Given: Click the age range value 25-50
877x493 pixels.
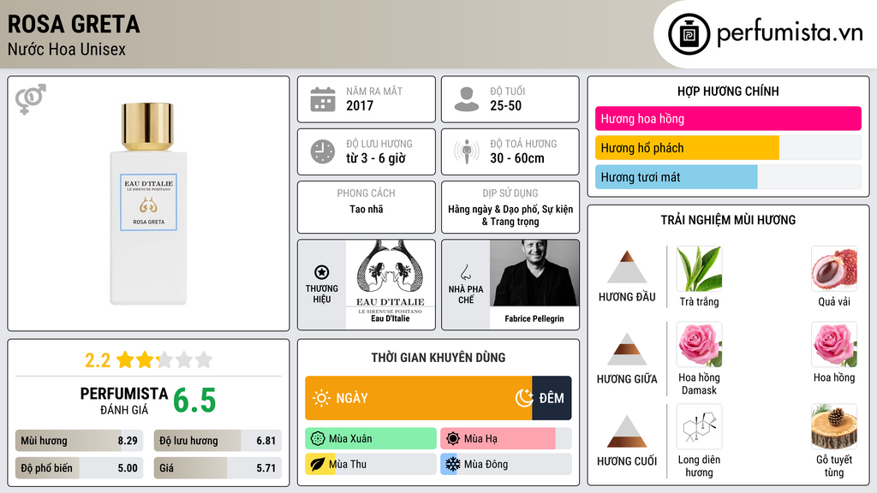Looking at the screenshot, I should 505,105.
